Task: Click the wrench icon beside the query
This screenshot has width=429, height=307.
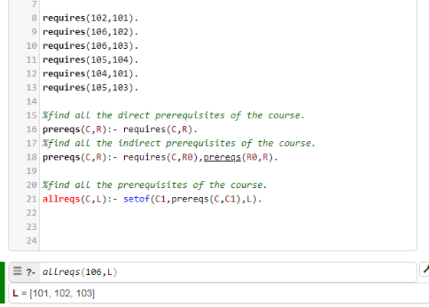Action: 425,270
